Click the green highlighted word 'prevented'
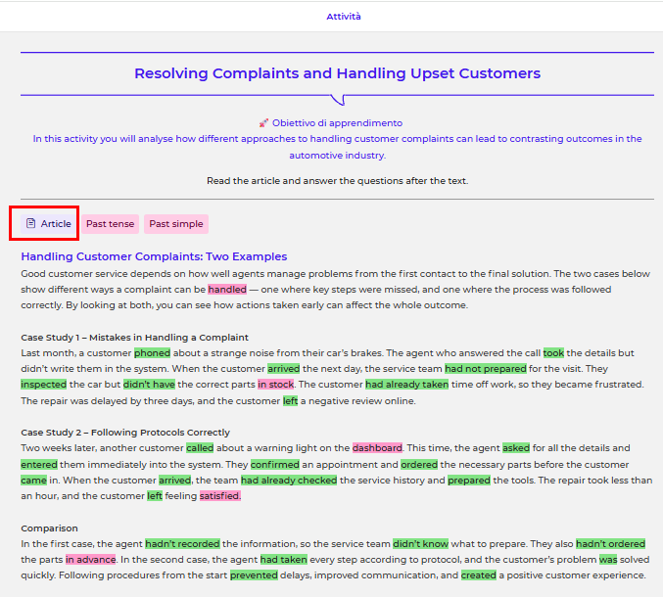This screenshot has width=663, height=597. coord(254,575)
